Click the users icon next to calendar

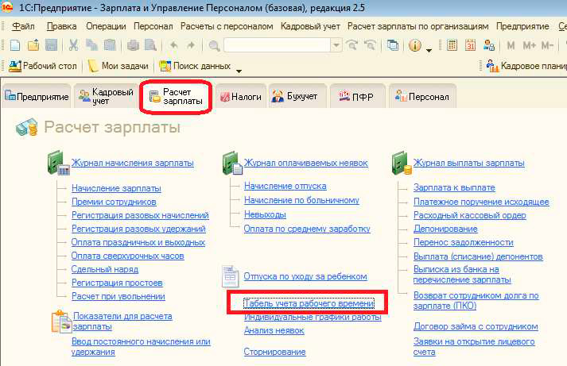click(x=489, y=45)
